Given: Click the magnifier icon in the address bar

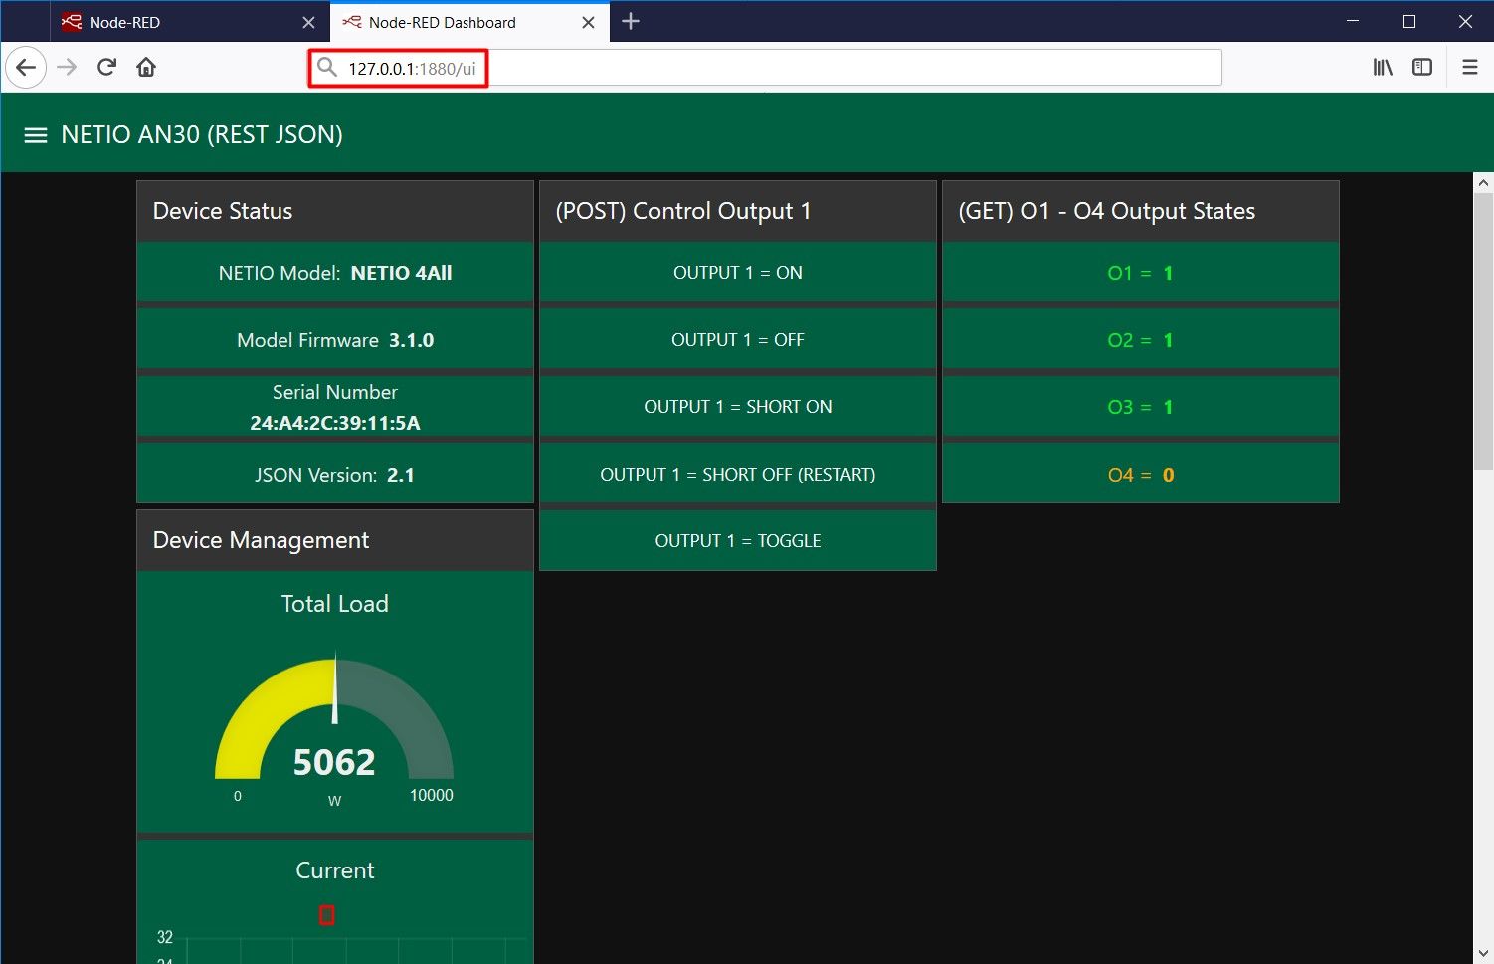Looking at the screenshot, I should (x=328, y=67).
